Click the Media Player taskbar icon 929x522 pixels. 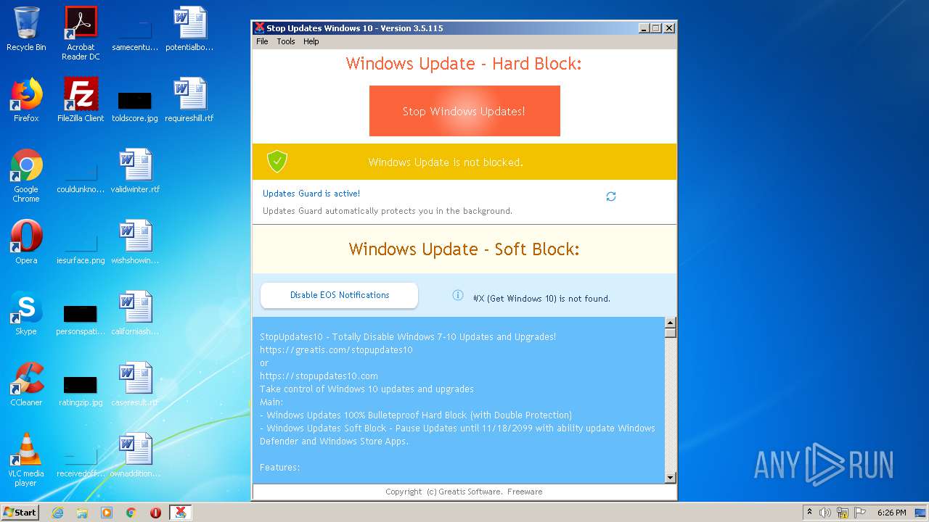[107, 513]
